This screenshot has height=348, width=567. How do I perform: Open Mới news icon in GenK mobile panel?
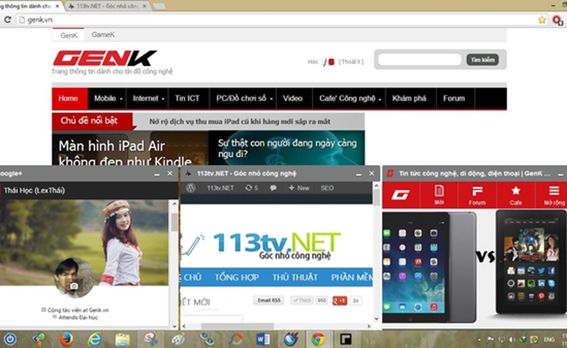[439, 195]
